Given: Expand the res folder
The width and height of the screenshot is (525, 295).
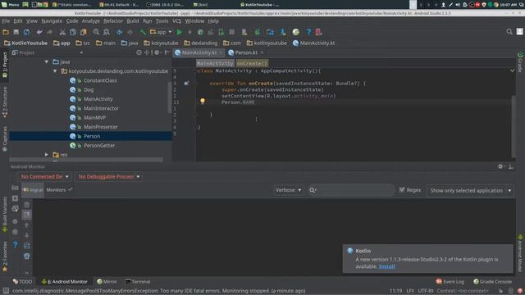Looking at the screenshot, I should tap(47, 155).
